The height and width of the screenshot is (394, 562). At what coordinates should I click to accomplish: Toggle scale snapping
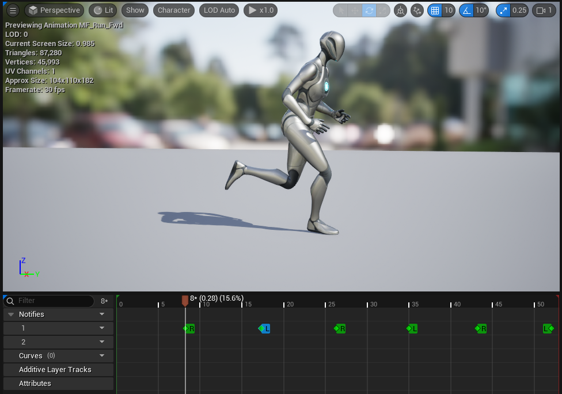tap(503, 10)
